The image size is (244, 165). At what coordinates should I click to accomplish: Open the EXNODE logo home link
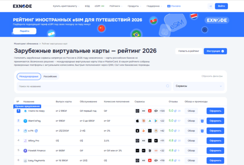(22, 6)
